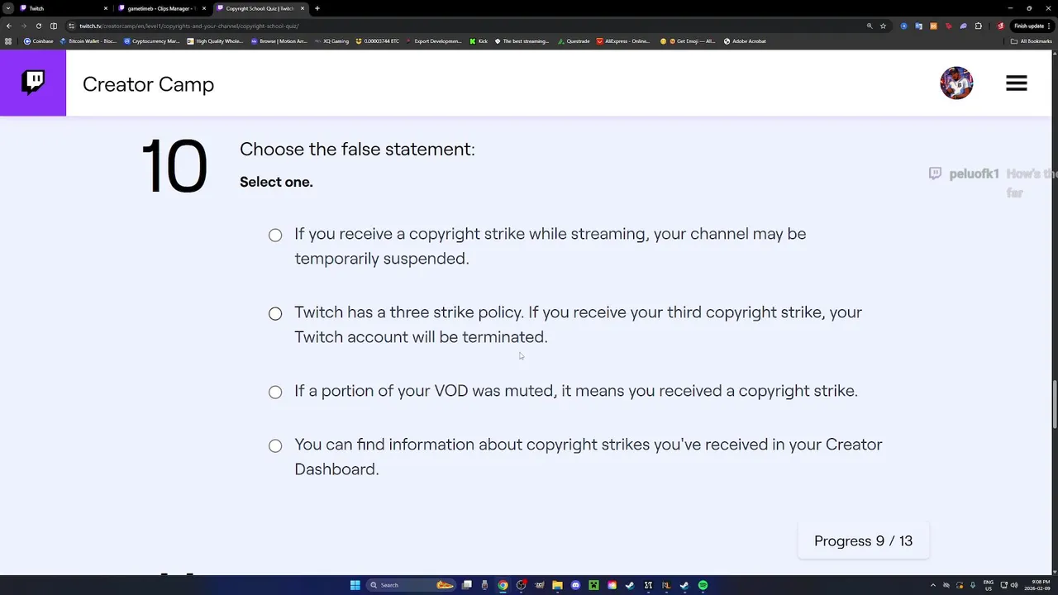Open the browser Extensions puzzle icon
Image resolution: width=1058 pixels, height=595 pixels.
(x=979, y=26)
